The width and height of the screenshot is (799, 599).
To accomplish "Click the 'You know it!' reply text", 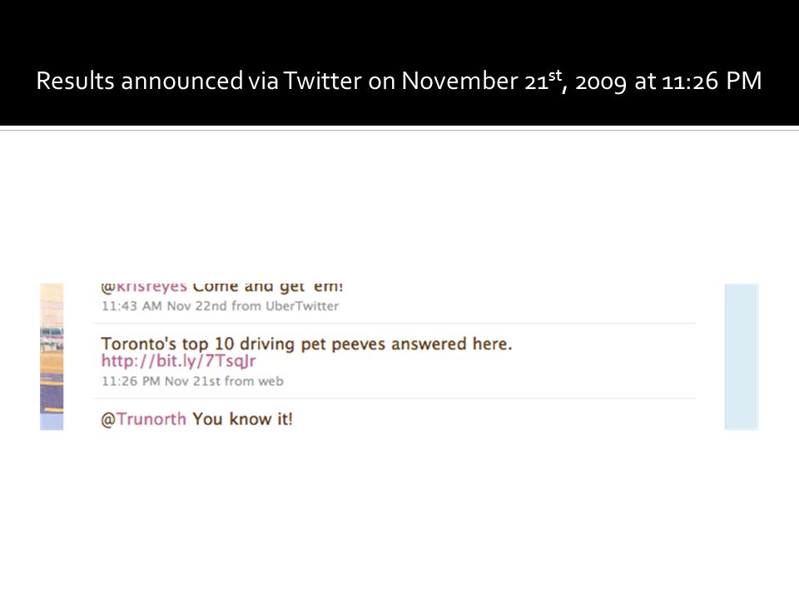I will click(x=242, y=419).
